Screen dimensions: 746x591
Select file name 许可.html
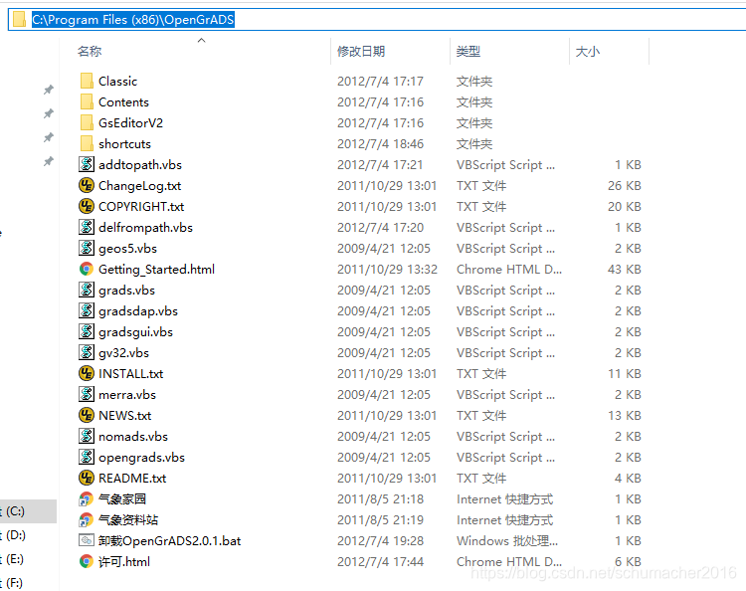(x=124, y=562)
